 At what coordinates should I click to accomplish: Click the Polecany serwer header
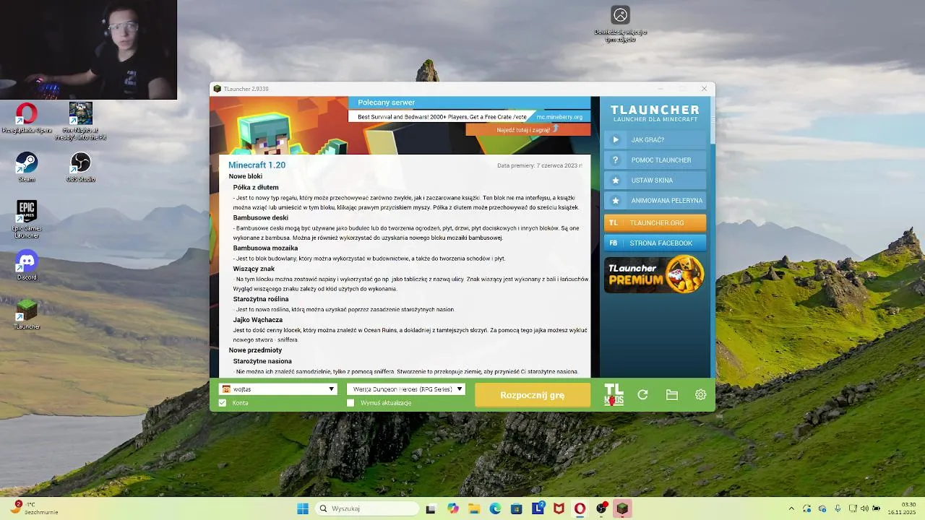click(387, 103)
